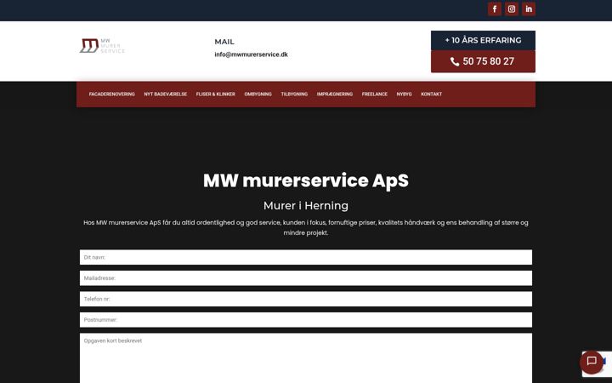Focus the Postnummer input field
This screenshot has width=612, height=383.
[x=306, y=320]
